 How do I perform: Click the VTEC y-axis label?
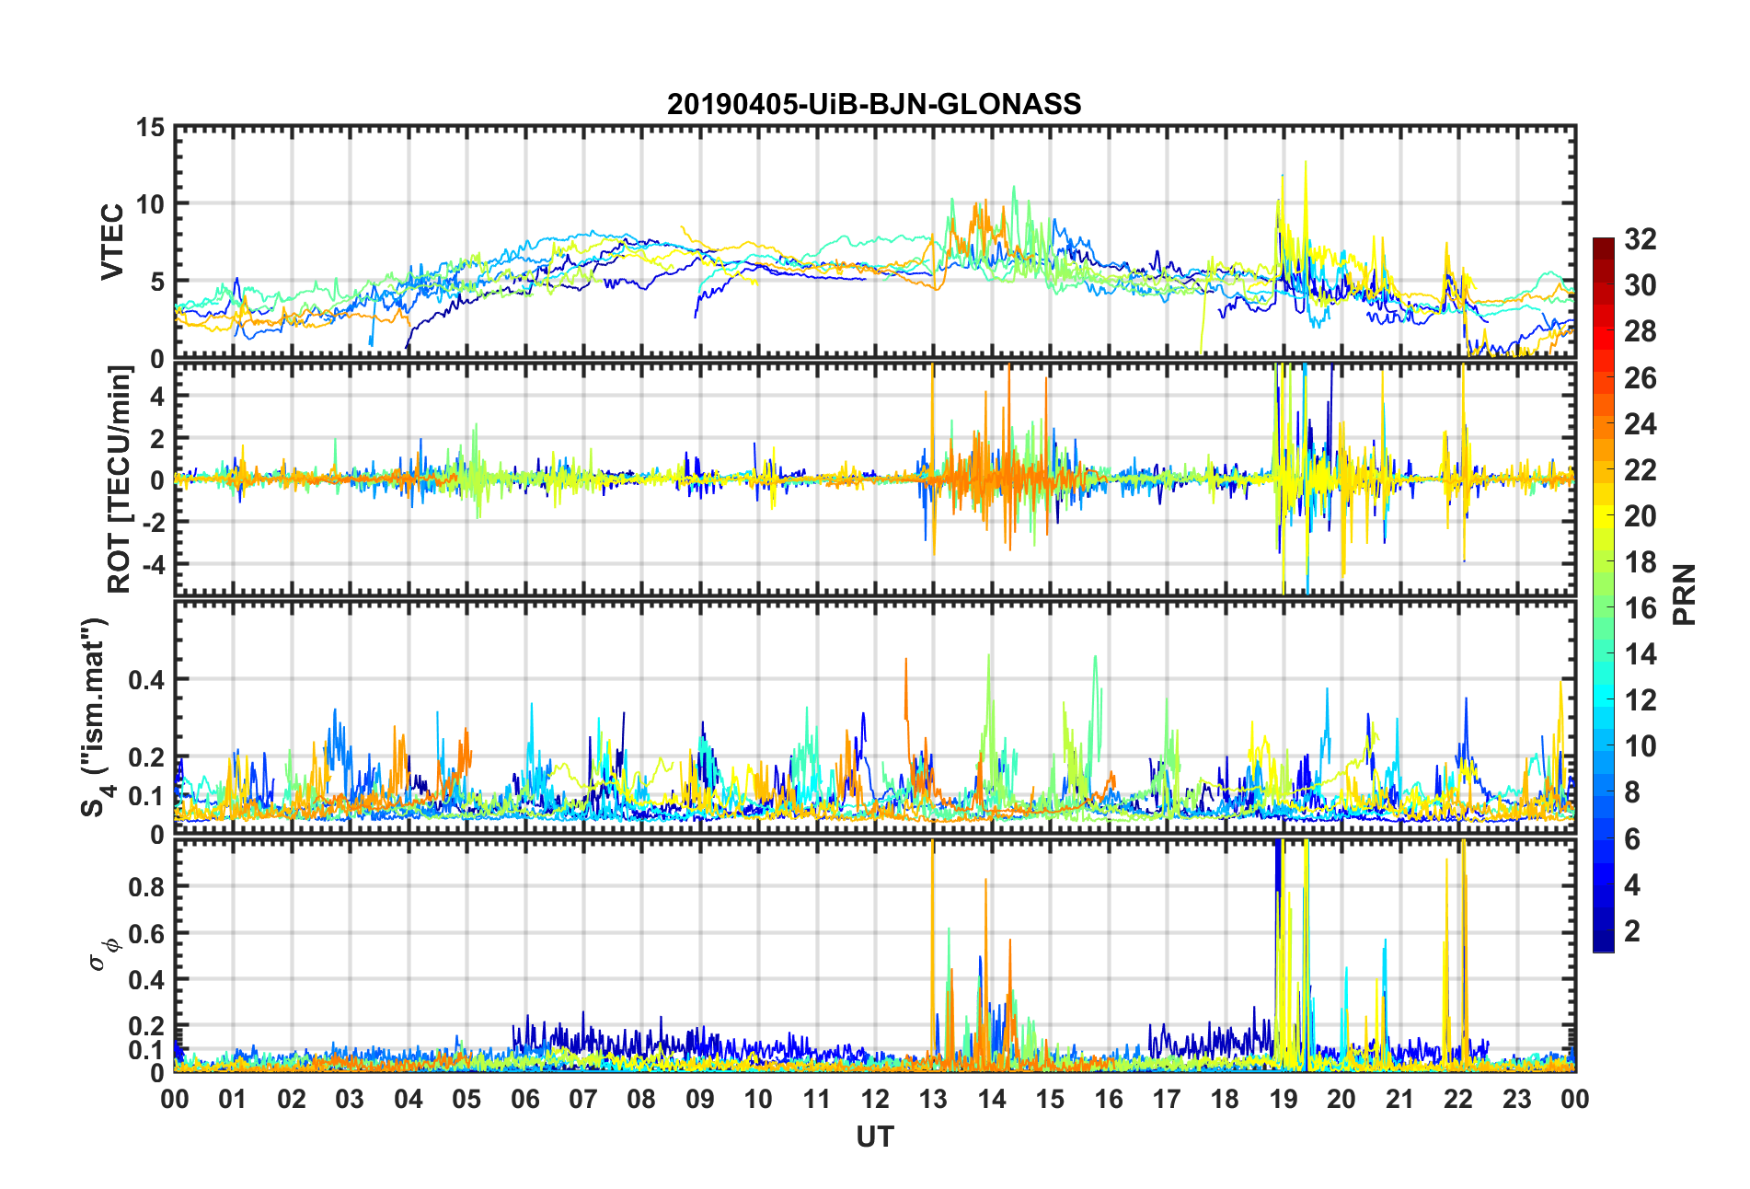pos(112,242)
